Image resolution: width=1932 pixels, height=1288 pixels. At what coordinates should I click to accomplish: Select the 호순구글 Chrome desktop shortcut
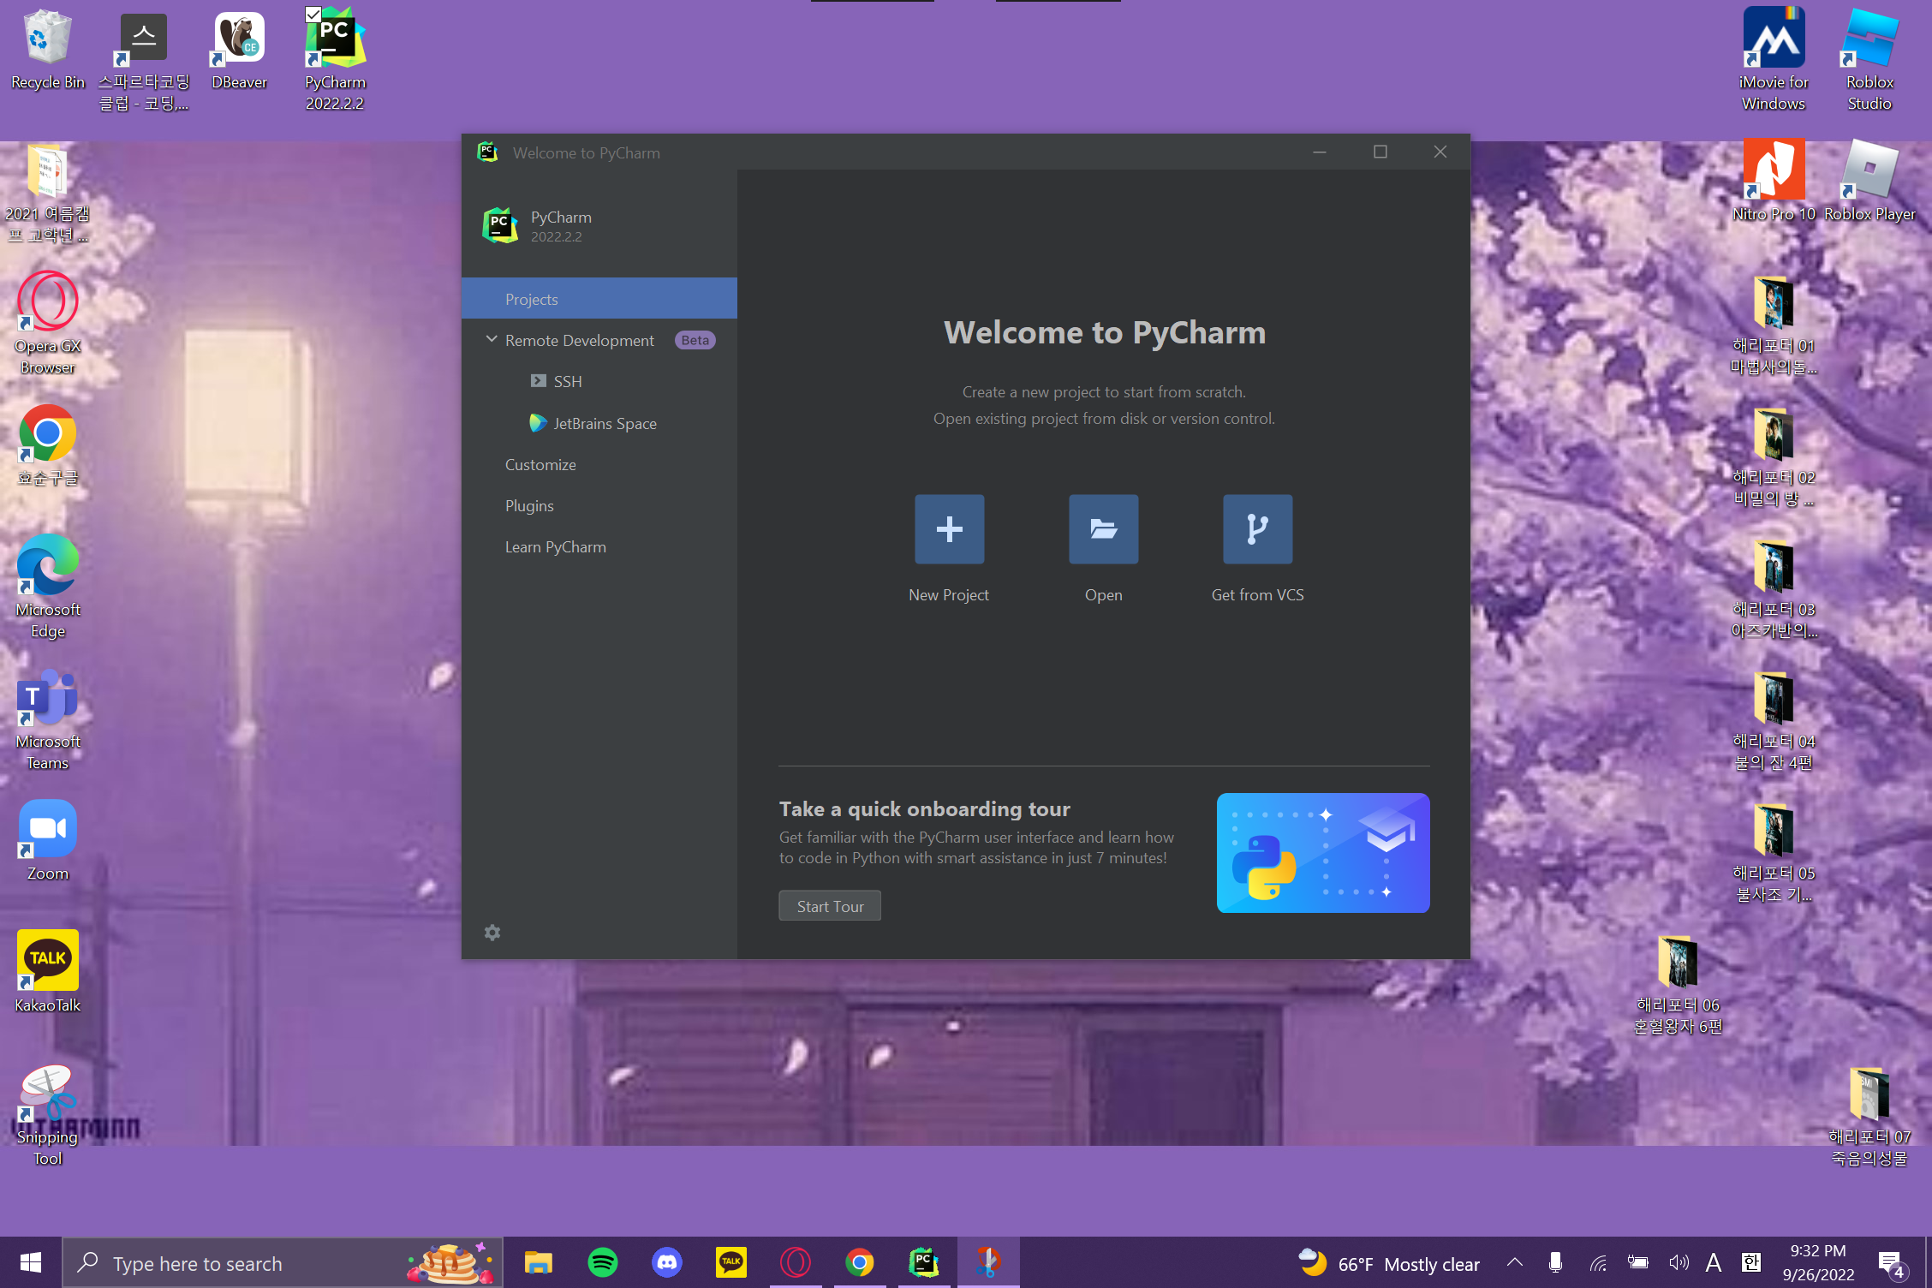48,445
